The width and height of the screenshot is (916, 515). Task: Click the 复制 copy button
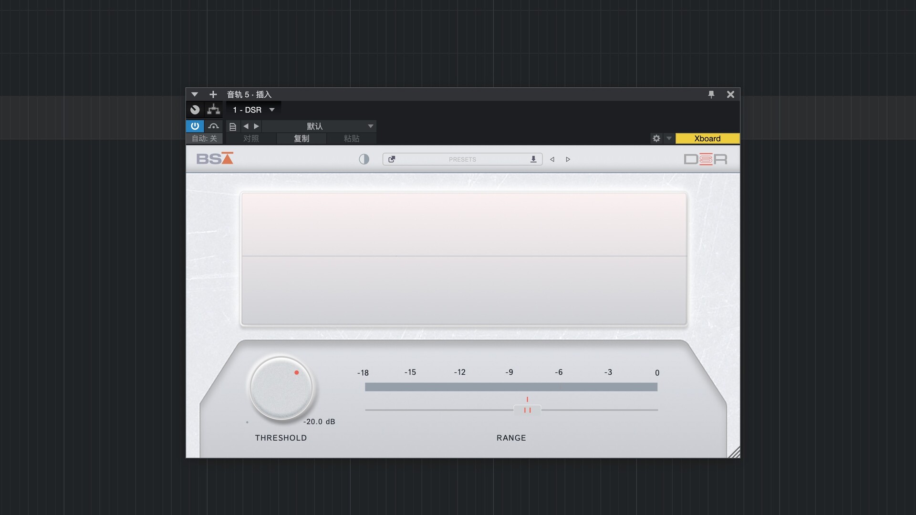pos(302,138)
